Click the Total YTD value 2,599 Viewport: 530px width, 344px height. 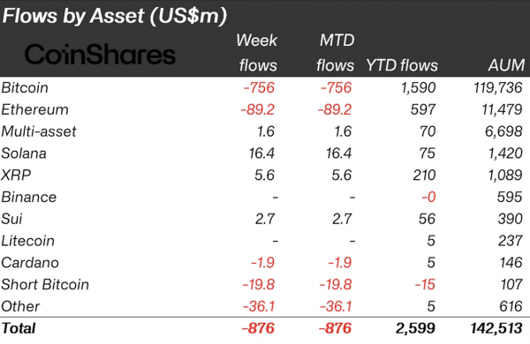pos(415,328)
